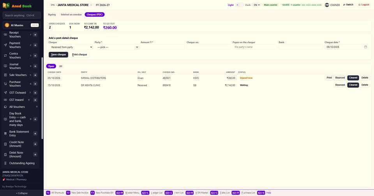Switch to the Ageing tab
The height and width of the screenshot is (196, 374).
(52, 14)
